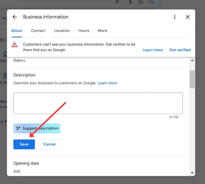Viewport: 205px width, 184px height.
Task: Click the Opening date heading
Action: click(26, 163)
